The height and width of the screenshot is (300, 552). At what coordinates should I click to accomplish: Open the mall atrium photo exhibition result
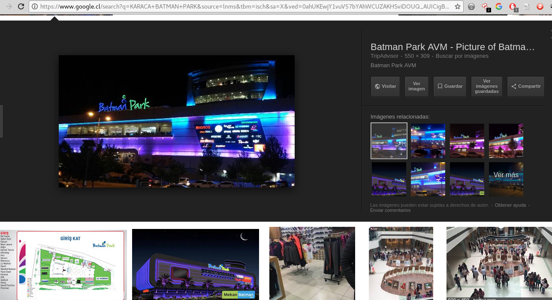tap(401, 263)
